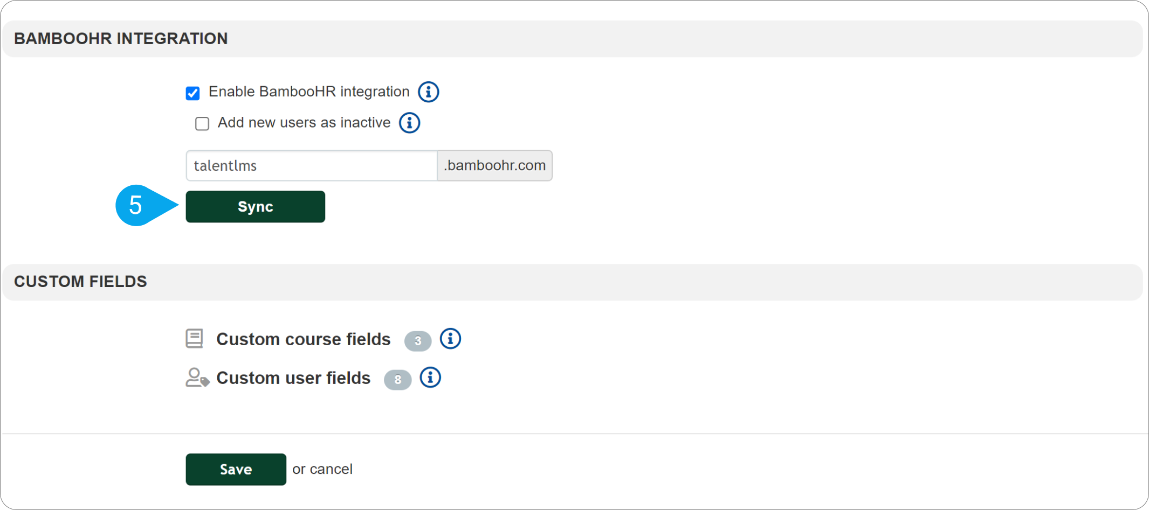Viewport: 1149px width, 510px height.
Task: Click the Sync button
Action: click(256, 206)
